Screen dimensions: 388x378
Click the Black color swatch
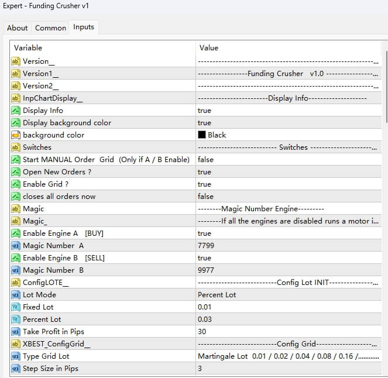pyautogui.click(x=202, y=135)
